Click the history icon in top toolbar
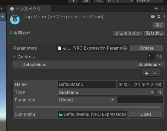This screenshot has width=167, height=131. point(86,1)
